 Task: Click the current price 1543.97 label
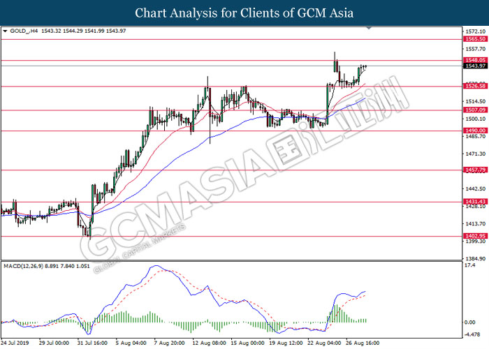(x=475, y=66)
